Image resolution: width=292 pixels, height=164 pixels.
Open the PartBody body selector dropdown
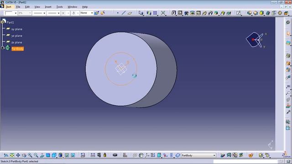point(214,155)
